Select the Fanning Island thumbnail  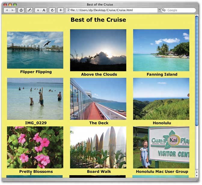(x=161, y=50)
